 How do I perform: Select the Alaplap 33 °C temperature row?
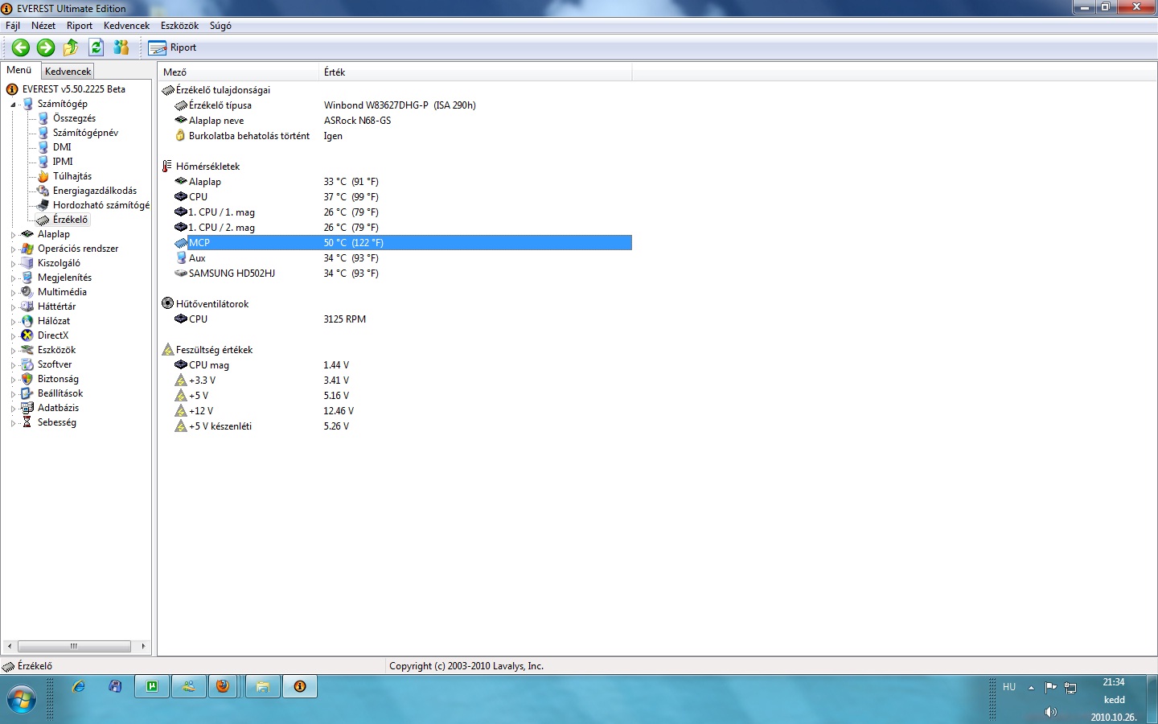coord(395,182)
